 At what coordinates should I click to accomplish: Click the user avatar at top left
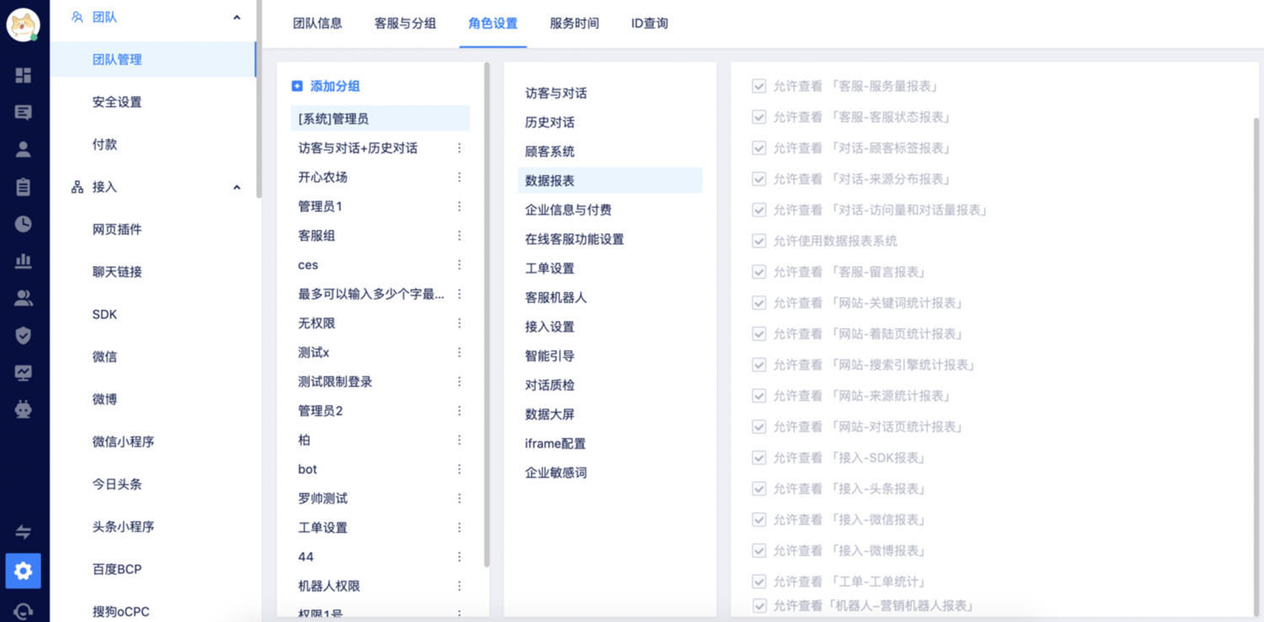(x=24, y=25)
